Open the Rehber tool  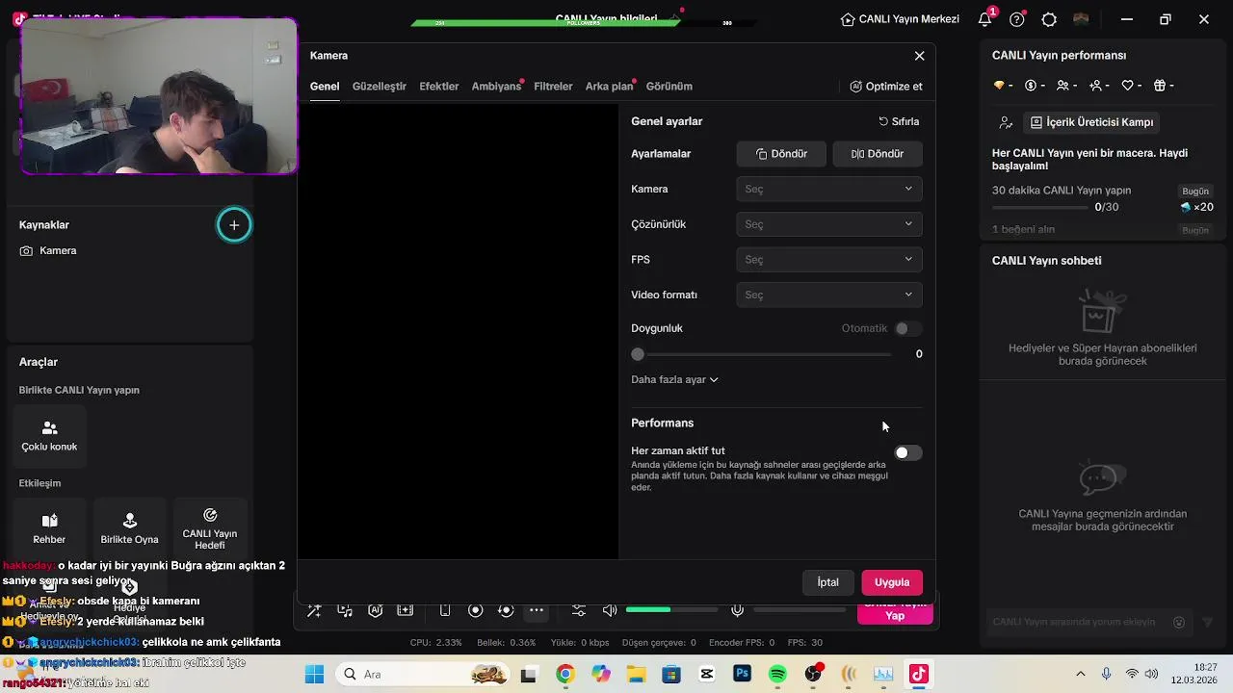click(x=50, y=528)
